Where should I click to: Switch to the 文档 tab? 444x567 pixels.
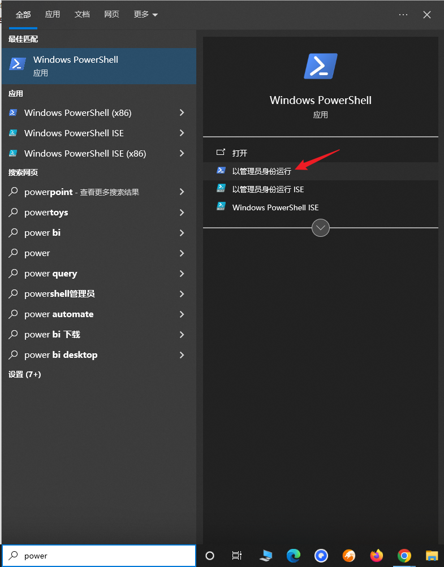(82, 15)
